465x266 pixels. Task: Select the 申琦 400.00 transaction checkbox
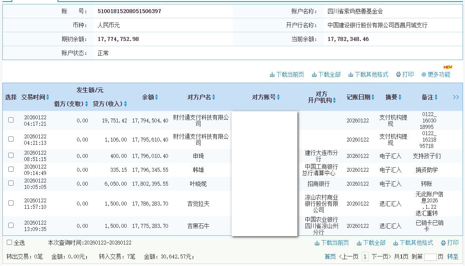[x=11, y=155]
